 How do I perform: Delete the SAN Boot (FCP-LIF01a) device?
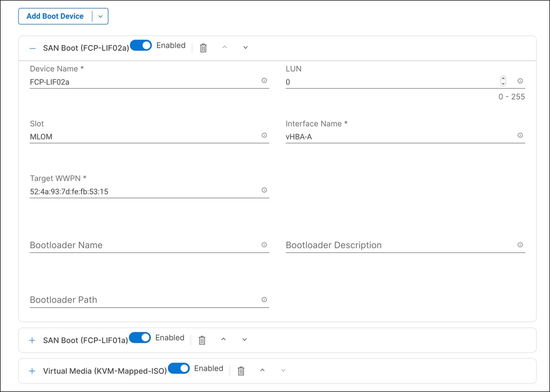point(202,340)
